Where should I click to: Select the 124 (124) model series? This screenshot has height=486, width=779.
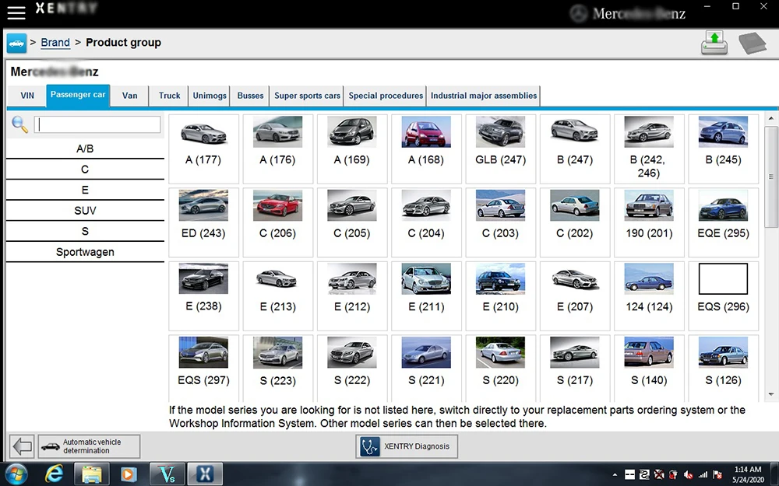pyautogui.click(x=649, y=295)
